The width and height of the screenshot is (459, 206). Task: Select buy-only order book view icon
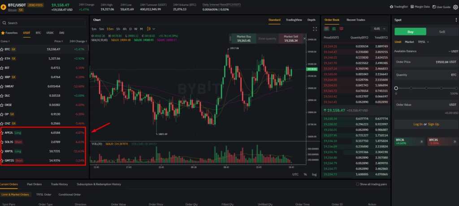tap(334, 29)
